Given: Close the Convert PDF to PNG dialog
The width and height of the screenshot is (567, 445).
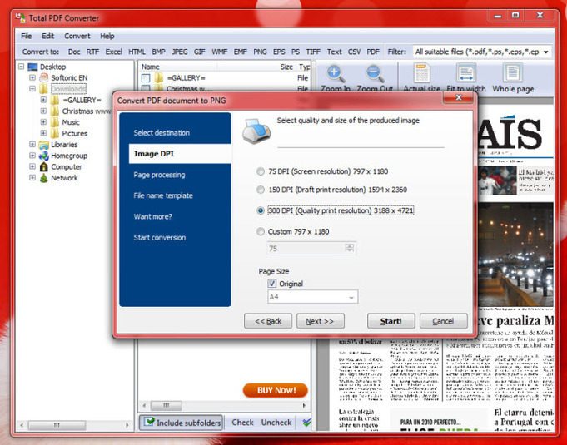Looking at the screenshot, I should pos(459,97).
